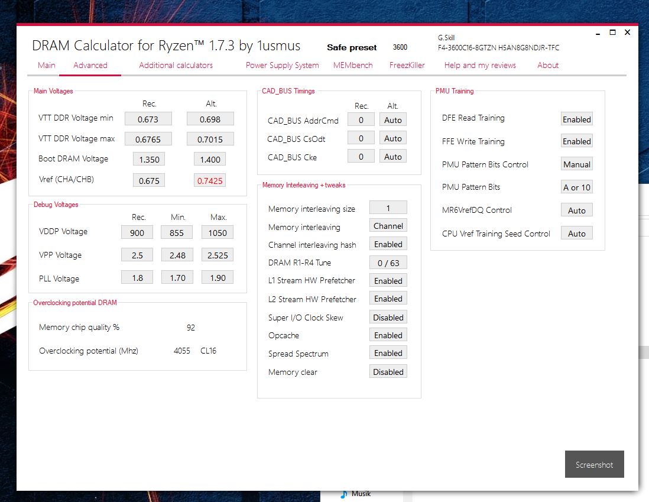The width and height of the screenshot is (649, 502).
Task: Click Vref Rec. value 0.675
Action: [x=149, y=180]
